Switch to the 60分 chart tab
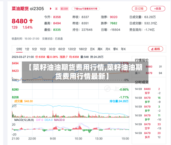171x145 pixels. pyautogui.click(x=62, y=49)
